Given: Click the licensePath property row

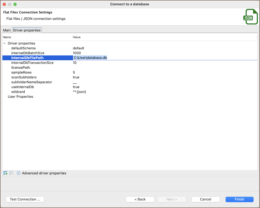Looking at the screenshot, I should point(20,68).
